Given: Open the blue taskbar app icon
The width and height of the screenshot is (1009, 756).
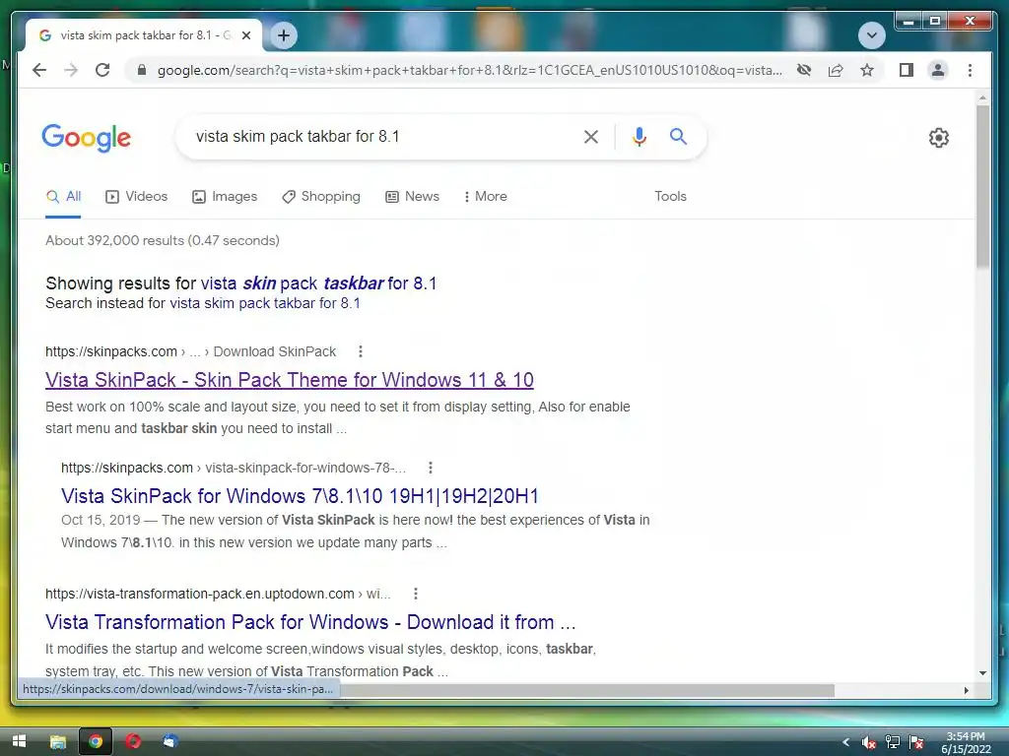Looking at the screenshot, I should (x=169, y=742).
